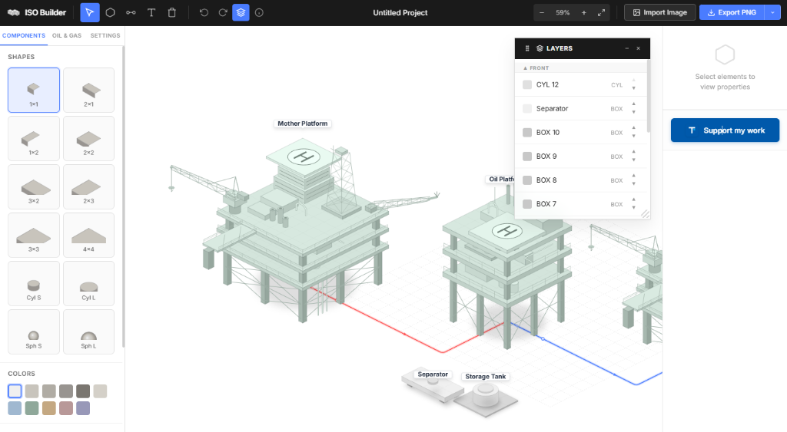Select the Text tool
787x432 pixels.
coord(151,12)
